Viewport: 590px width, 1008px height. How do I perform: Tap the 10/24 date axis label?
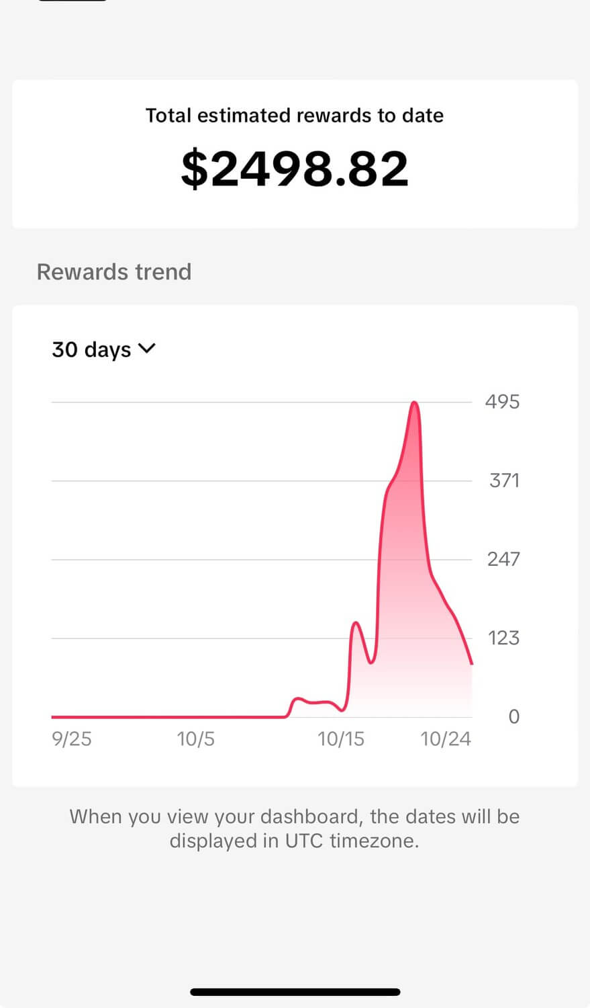446,739
